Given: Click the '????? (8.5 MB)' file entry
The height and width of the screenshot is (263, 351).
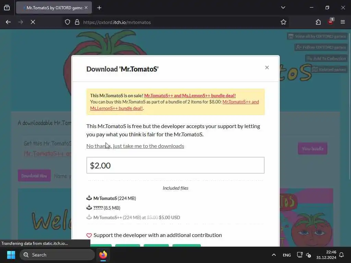Looking at the screenshot, I should pyautogui.click(x=107, y=208).
